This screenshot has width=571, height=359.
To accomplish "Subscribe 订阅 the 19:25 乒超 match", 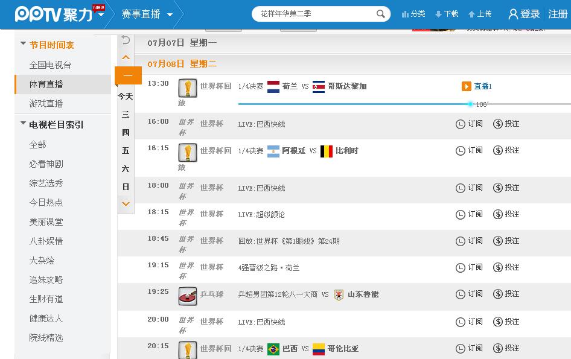I will (469, 294).
